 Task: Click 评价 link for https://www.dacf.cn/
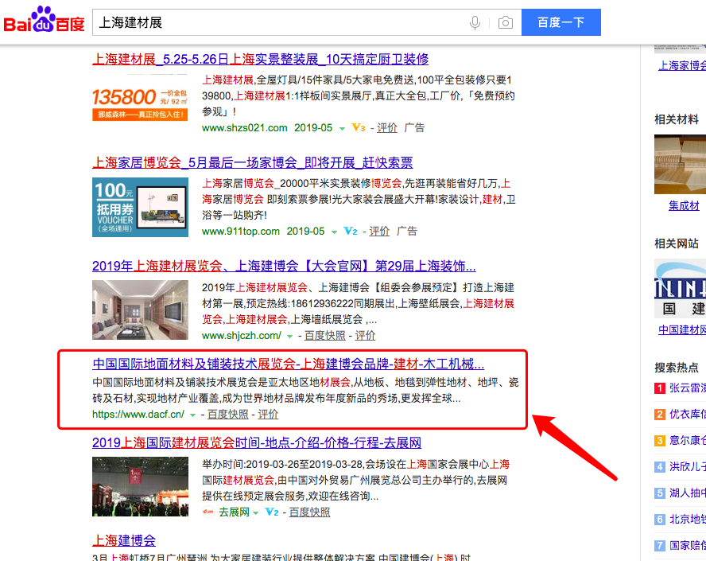click(268, 414)
